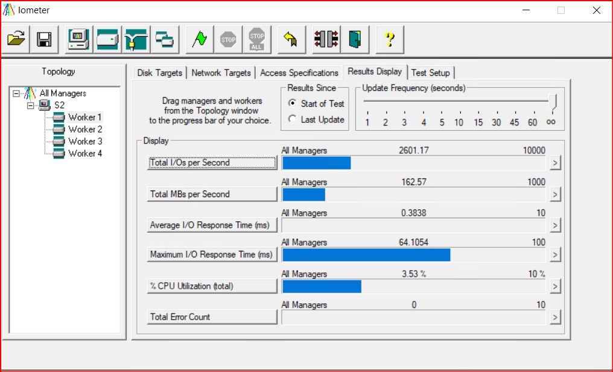Click the Save configuration floppy disk icon

[x=44, y=39]
